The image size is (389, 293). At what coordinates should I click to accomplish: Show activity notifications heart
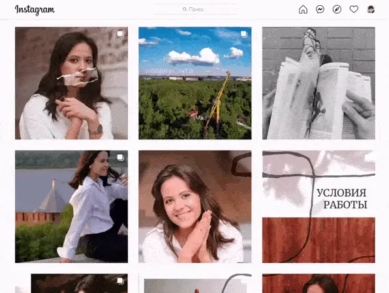pos(354,9)
